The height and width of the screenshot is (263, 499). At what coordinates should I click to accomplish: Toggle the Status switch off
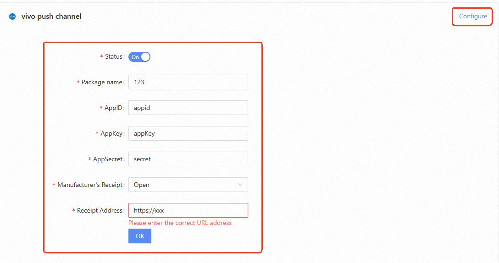(139, 57)
